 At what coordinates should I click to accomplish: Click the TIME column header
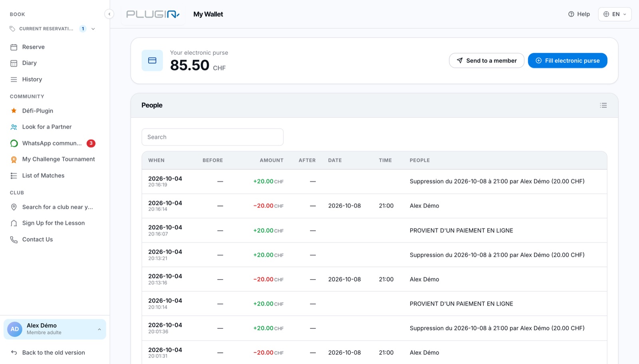(385, 160)
